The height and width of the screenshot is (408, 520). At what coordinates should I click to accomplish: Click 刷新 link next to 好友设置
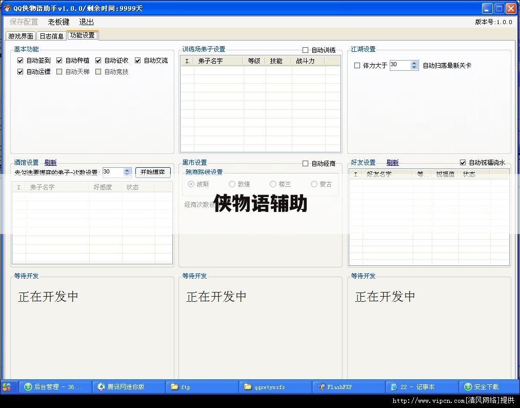pos(393,163)
